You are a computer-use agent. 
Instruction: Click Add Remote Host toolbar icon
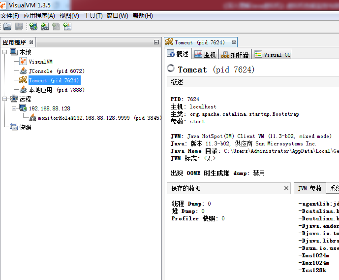point(33,27)
